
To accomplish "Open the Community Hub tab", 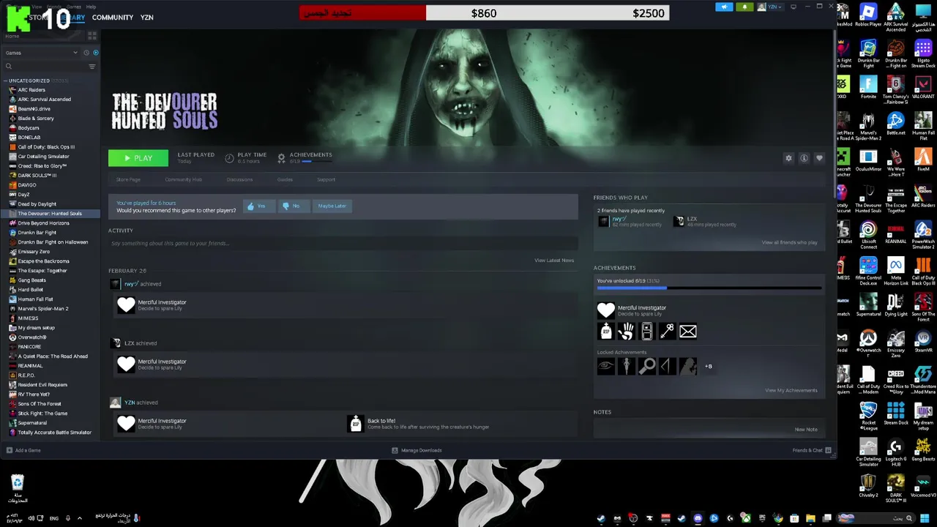I will [183, 179].
